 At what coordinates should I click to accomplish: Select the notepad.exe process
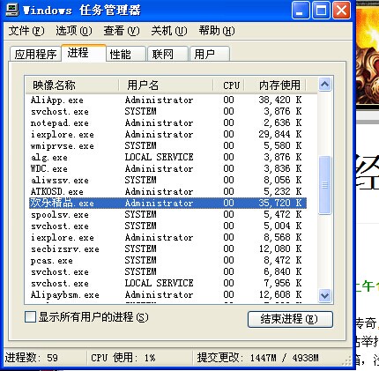tap(167, 122)
